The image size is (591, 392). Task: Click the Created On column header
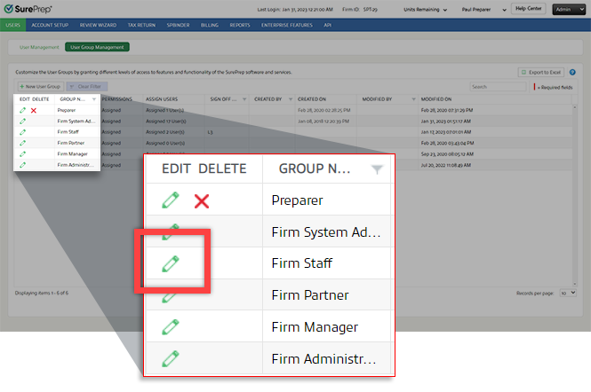312,99
